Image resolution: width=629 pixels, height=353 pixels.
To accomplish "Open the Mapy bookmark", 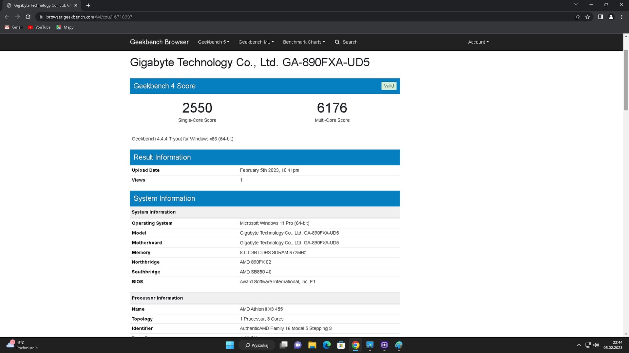I will click(x=65, y=27).
